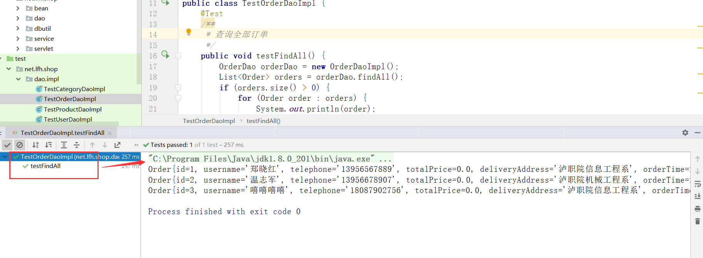Go to previous failed test arrow

click(x=92, y=145)
